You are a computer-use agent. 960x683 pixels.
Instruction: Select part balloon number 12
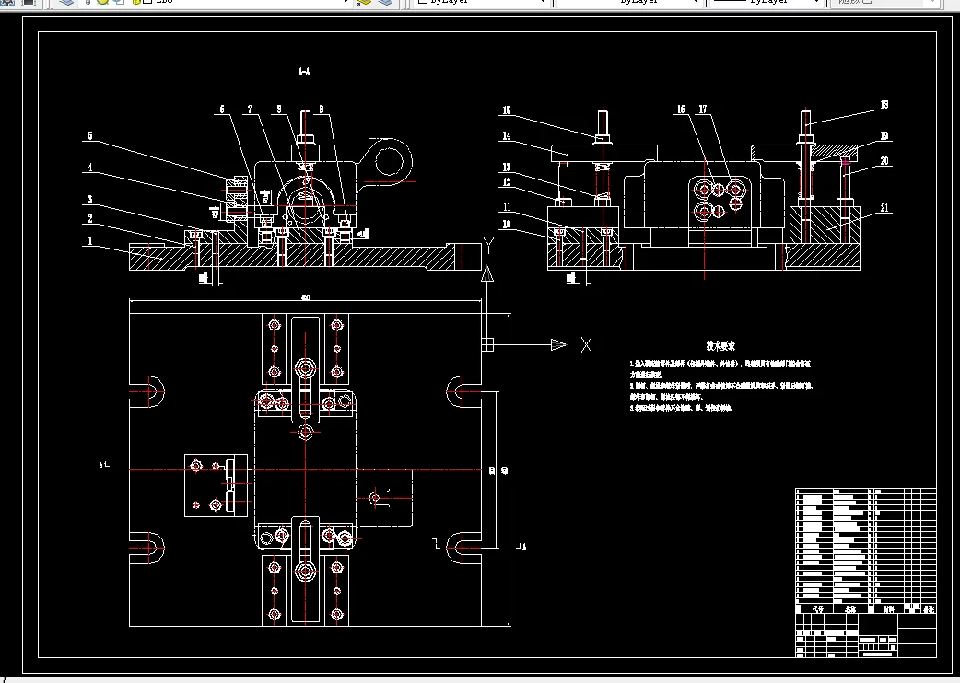507,182
